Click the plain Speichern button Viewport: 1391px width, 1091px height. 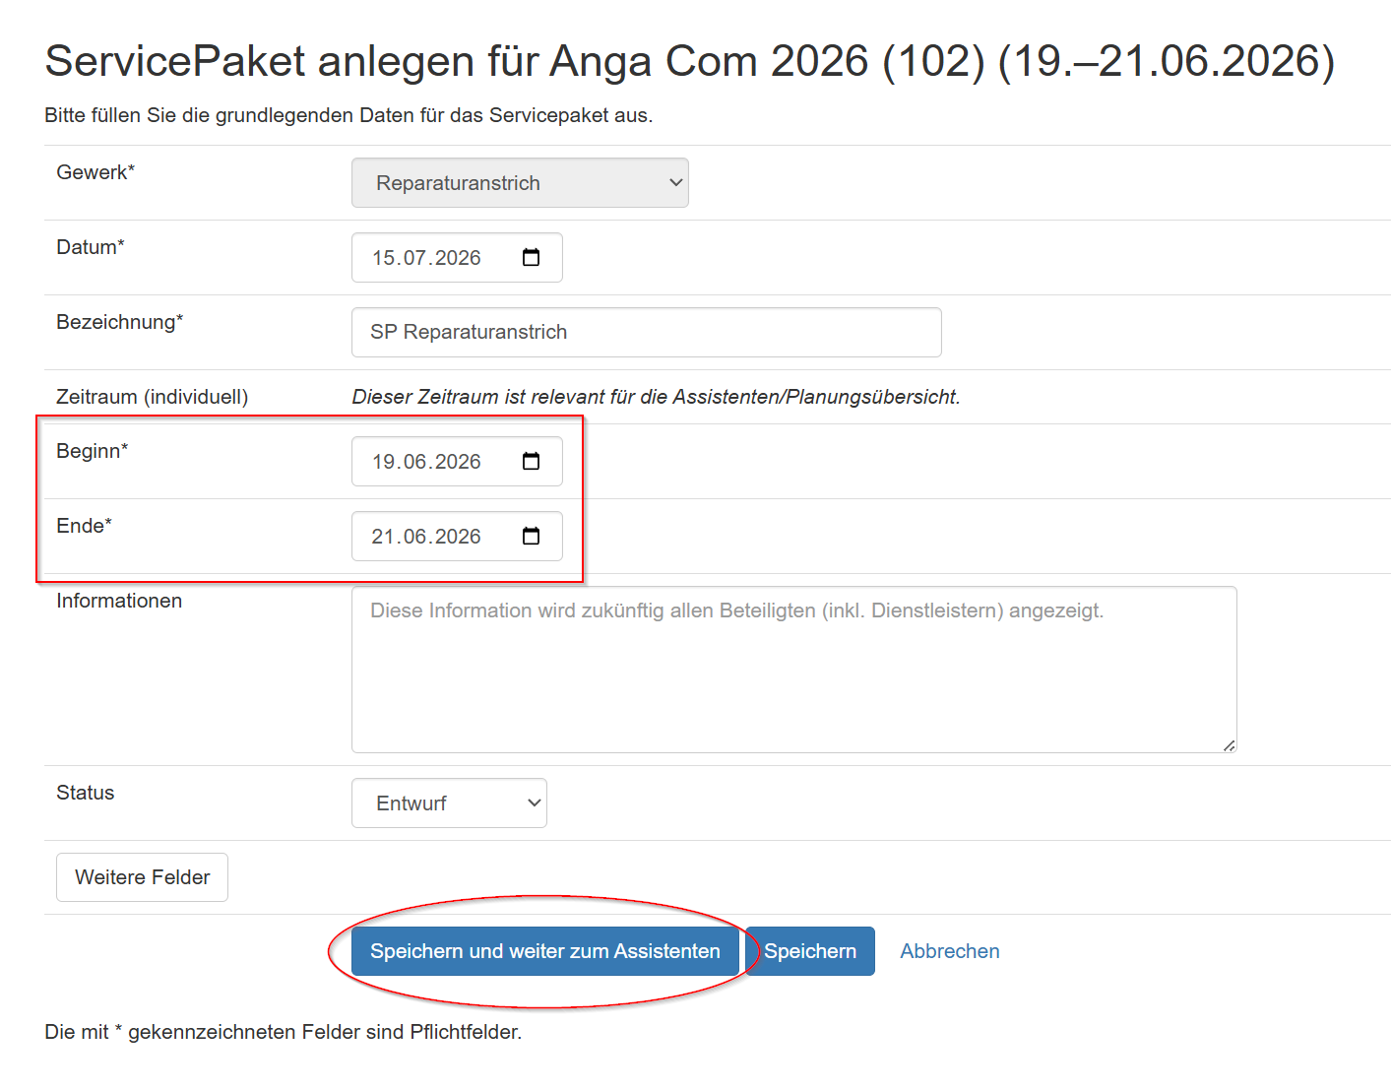point(810,951)
